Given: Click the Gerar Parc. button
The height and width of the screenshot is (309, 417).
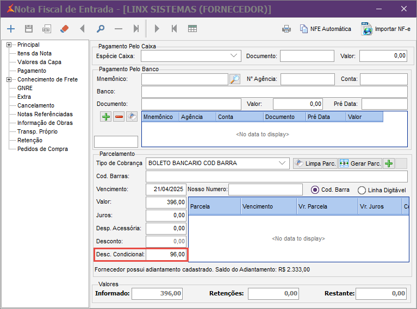Looking at the screenshot, I should coord(359,163).
